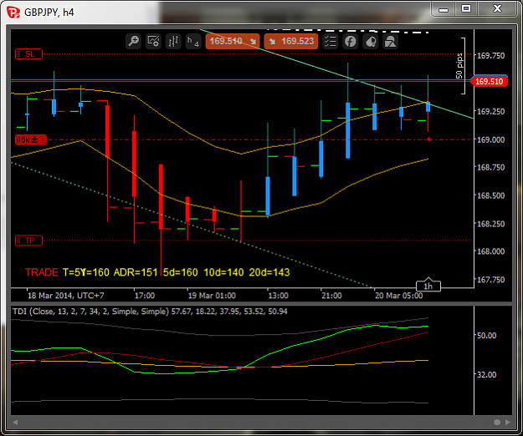Click the 1h countdown marker on time axis
Screen dimensions: 523x436
coord(428,286)
